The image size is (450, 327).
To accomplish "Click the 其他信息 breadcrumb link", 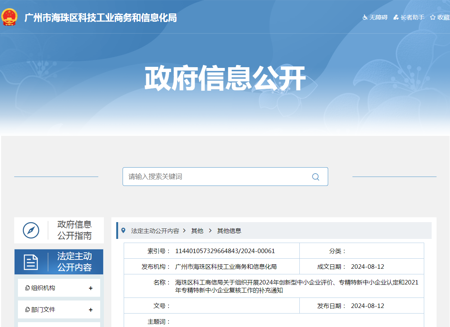I will 229,231.
